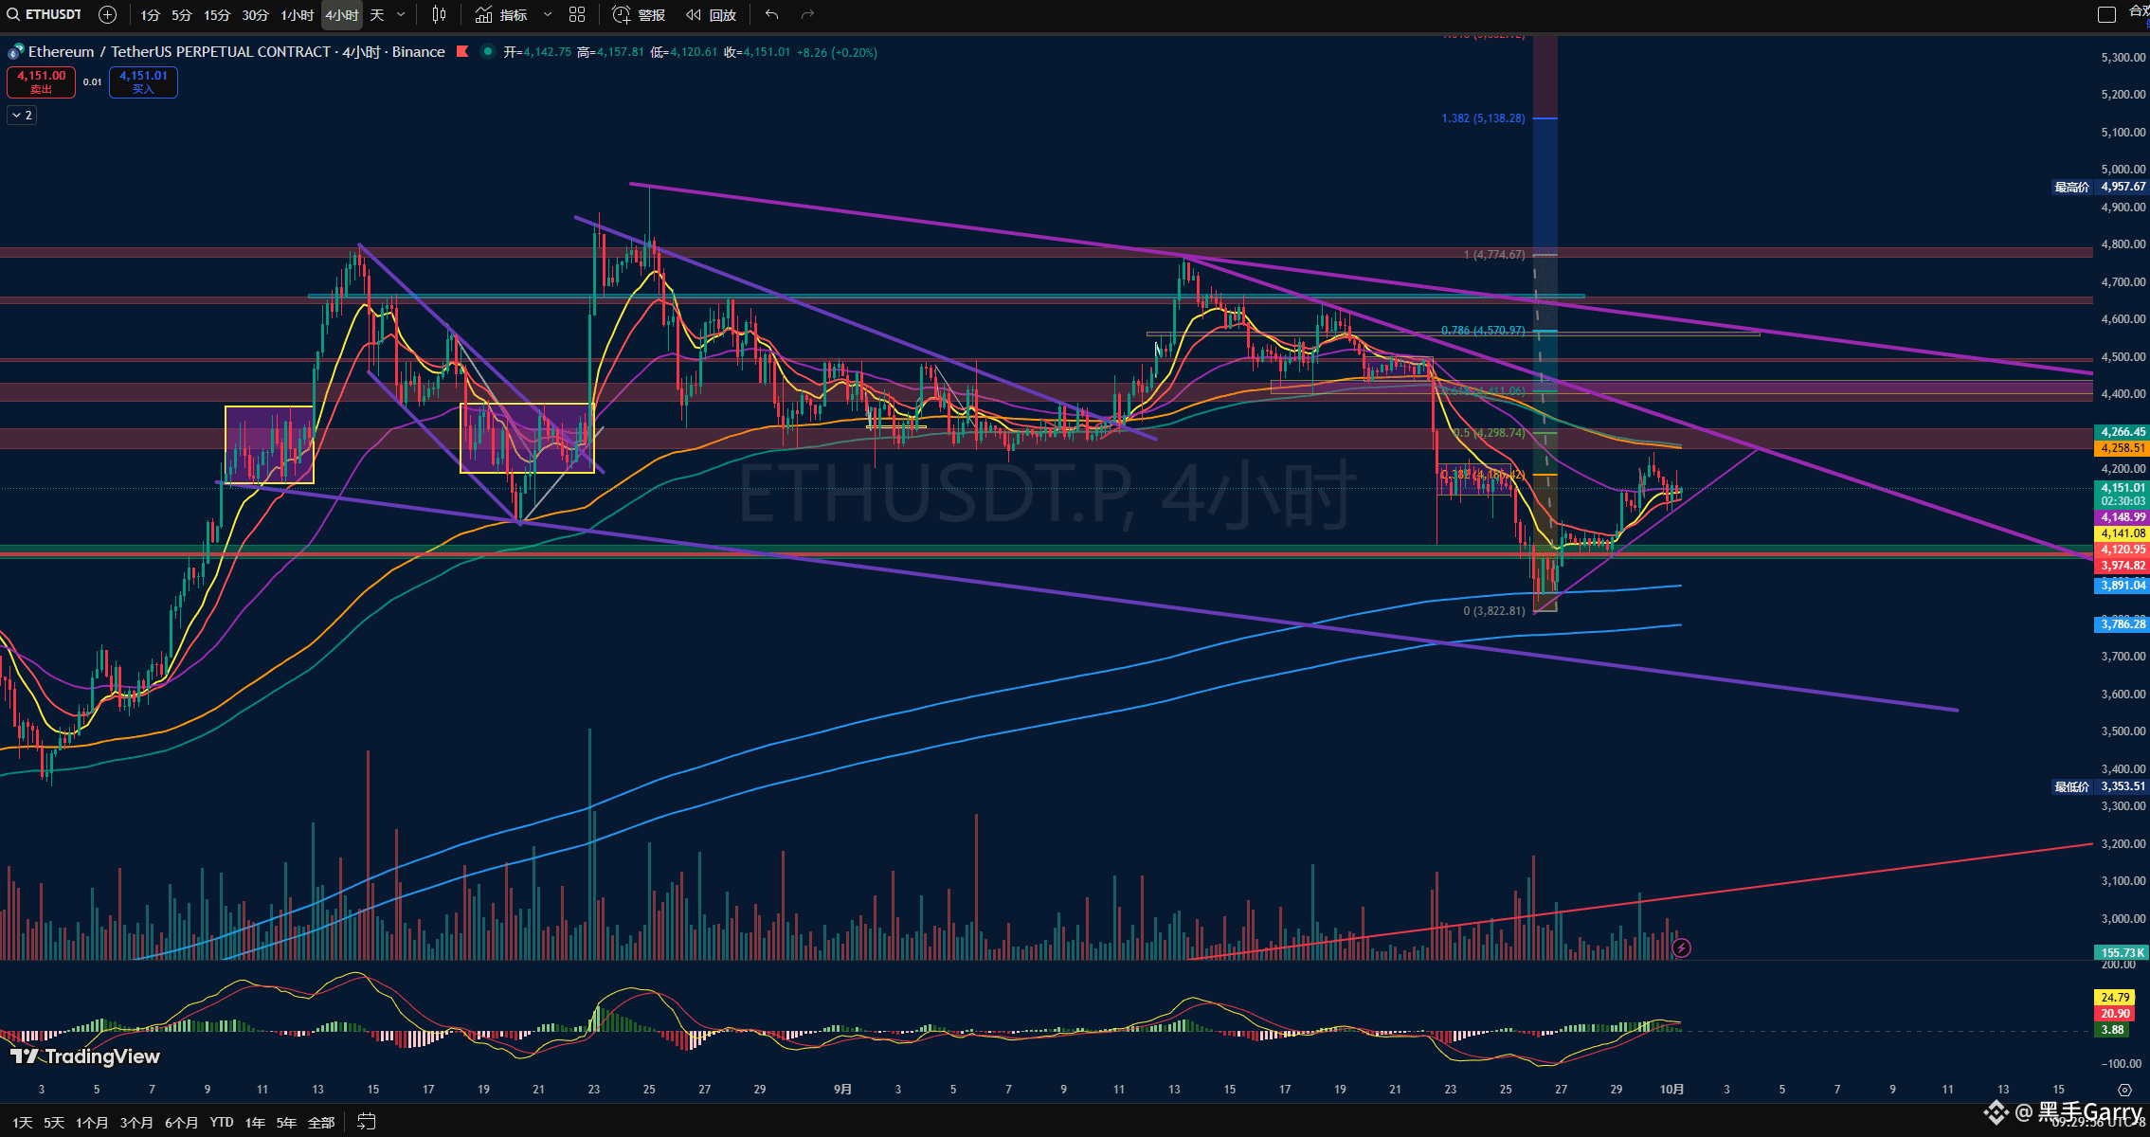The width and height of the screenshot is (2150, 1137).
Task: Select the 3个月 date range
Action: click(x=136, y=1122)
